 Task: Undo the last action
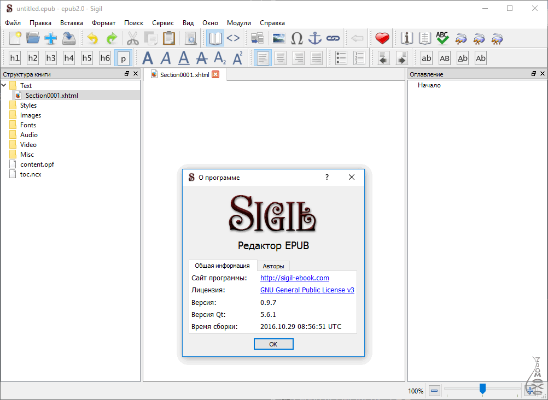(92, 38)
